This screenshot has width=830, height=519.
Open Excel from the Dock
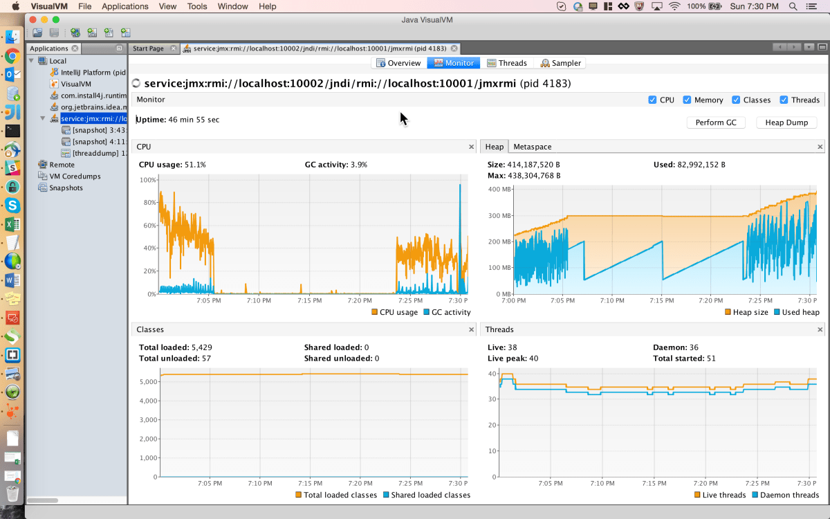click(12, 224)
